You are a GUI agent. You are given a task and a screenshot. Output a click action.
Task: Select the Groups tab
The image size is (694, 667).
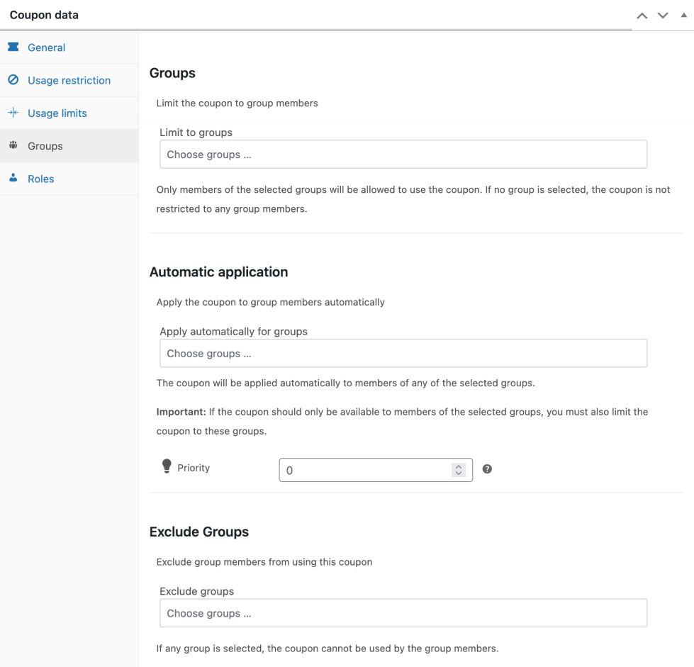pyautogui.click(x=45, y=146)
